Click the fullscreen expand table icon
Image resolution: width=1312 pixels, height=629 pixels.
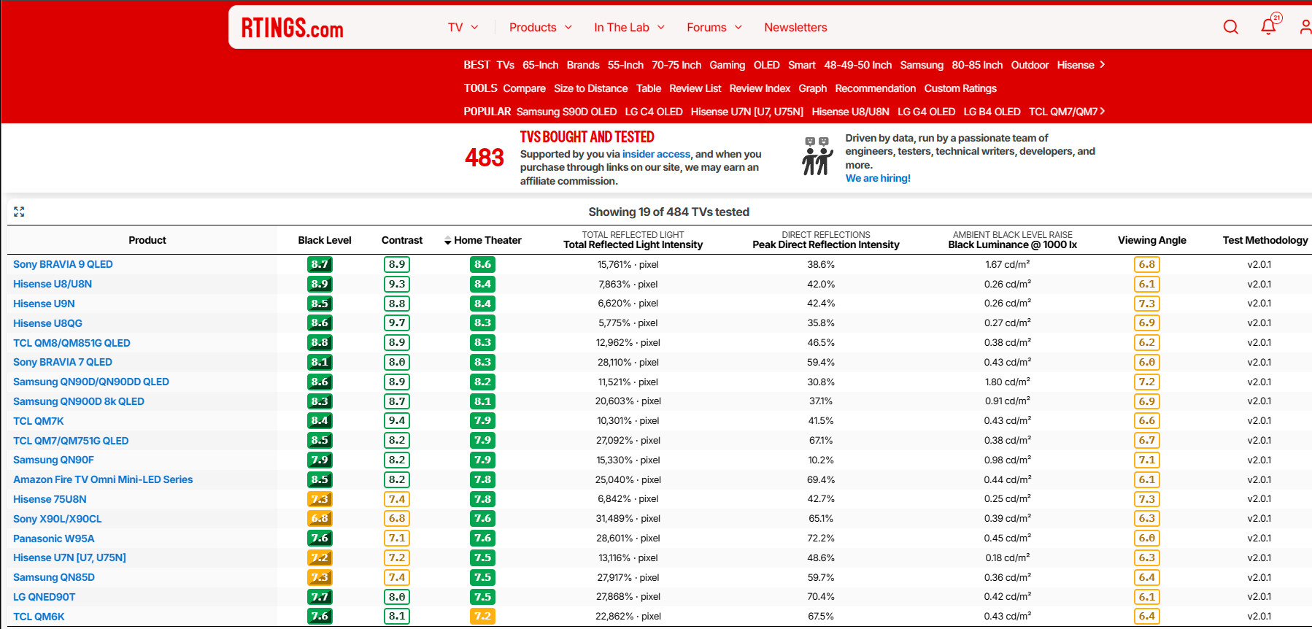[x=19, y=212]
